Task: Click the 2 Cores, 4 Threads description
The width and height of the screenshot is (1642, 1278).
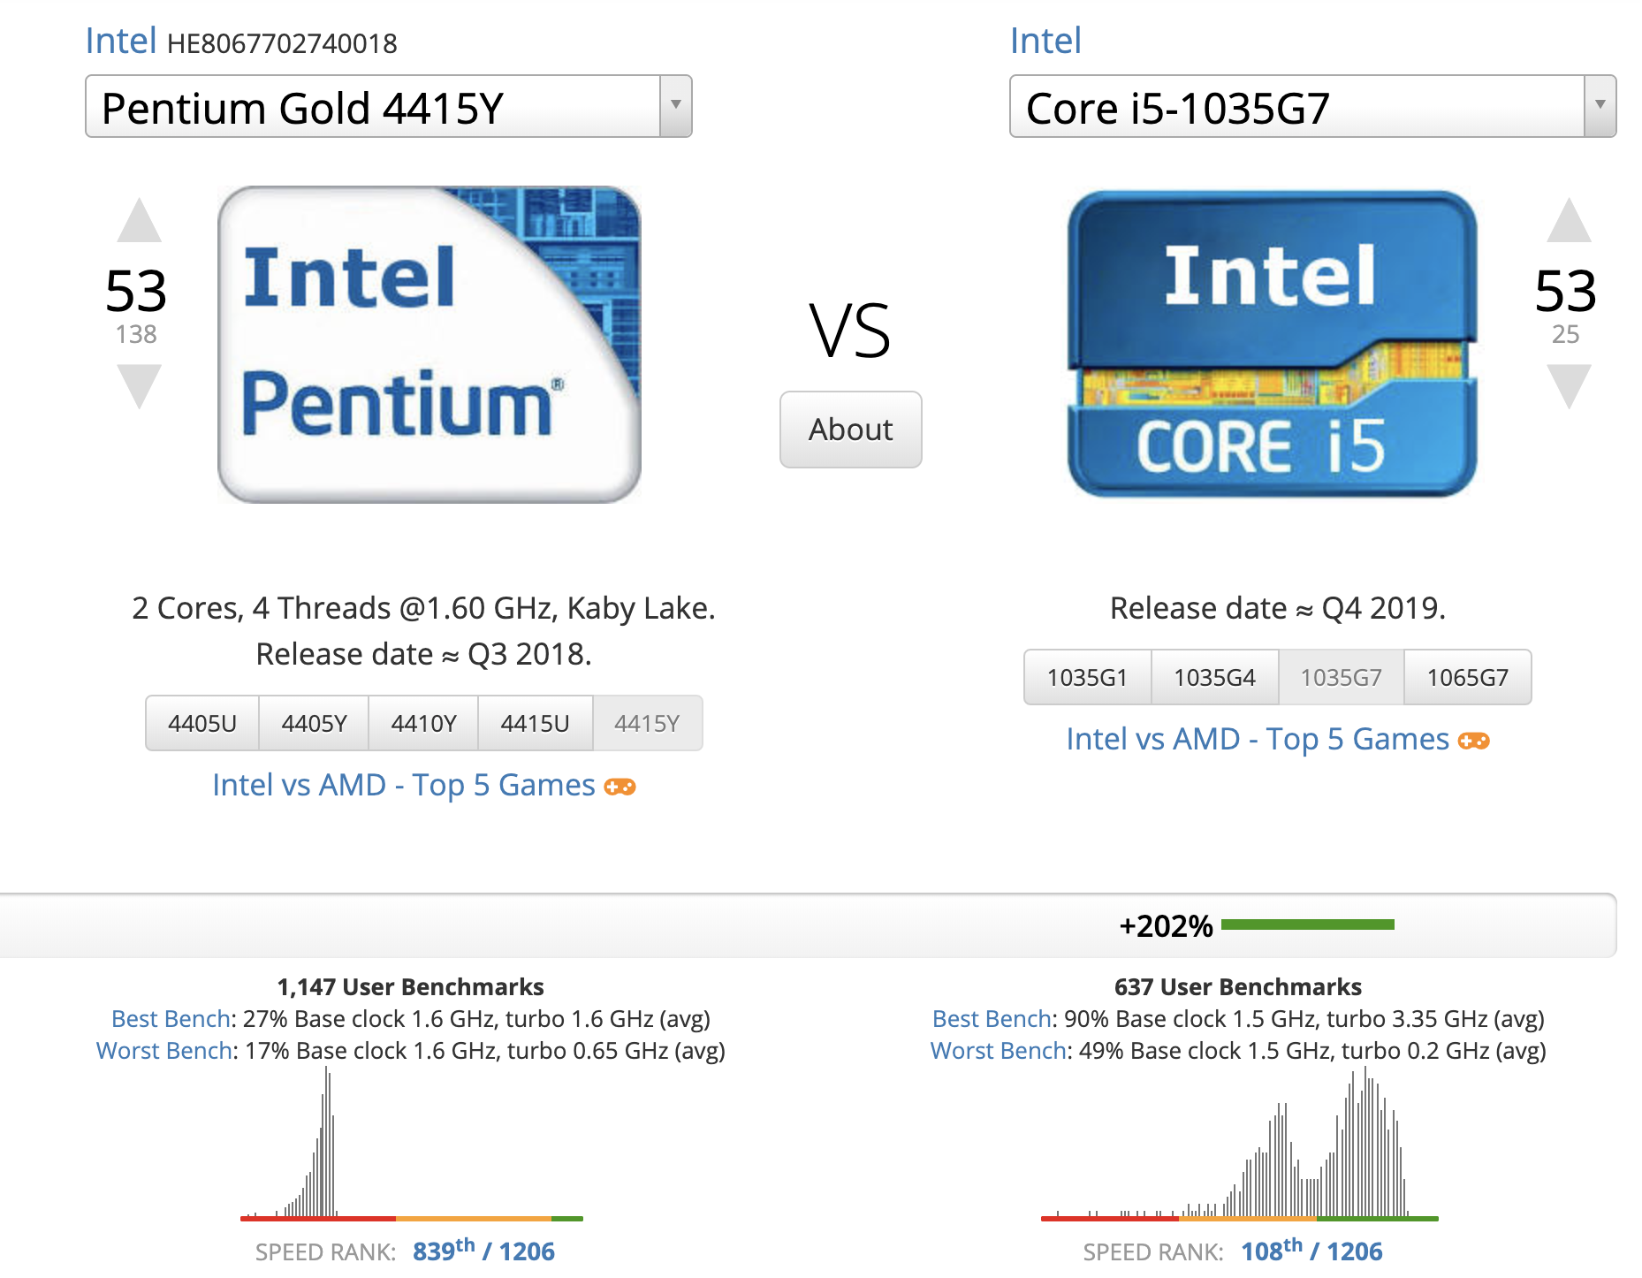Action: point(423,608)
